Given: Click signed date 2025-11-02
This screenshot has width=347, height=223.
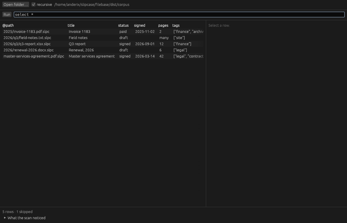Looking at the screenshot, I should point(145,32).
